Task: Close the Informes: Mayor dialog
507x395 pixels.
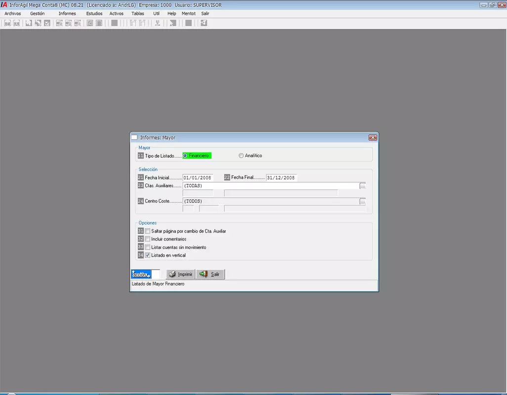Action: click(x=373, y=138)
